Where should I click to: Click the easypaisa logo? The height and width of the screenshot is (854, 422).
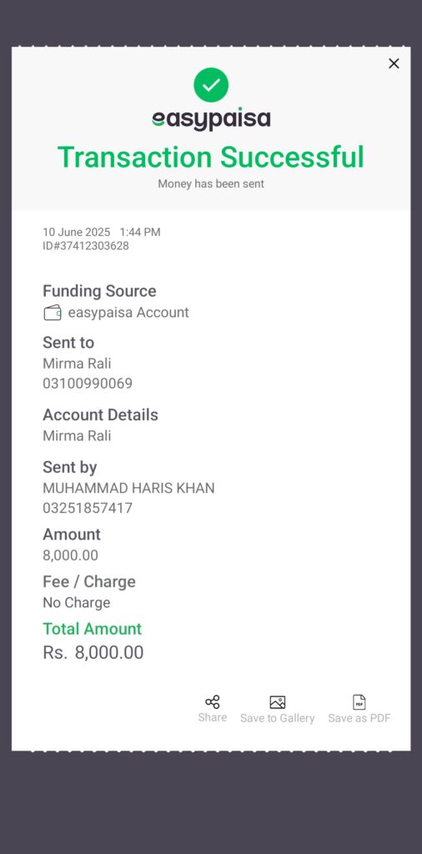coord(211,119)
